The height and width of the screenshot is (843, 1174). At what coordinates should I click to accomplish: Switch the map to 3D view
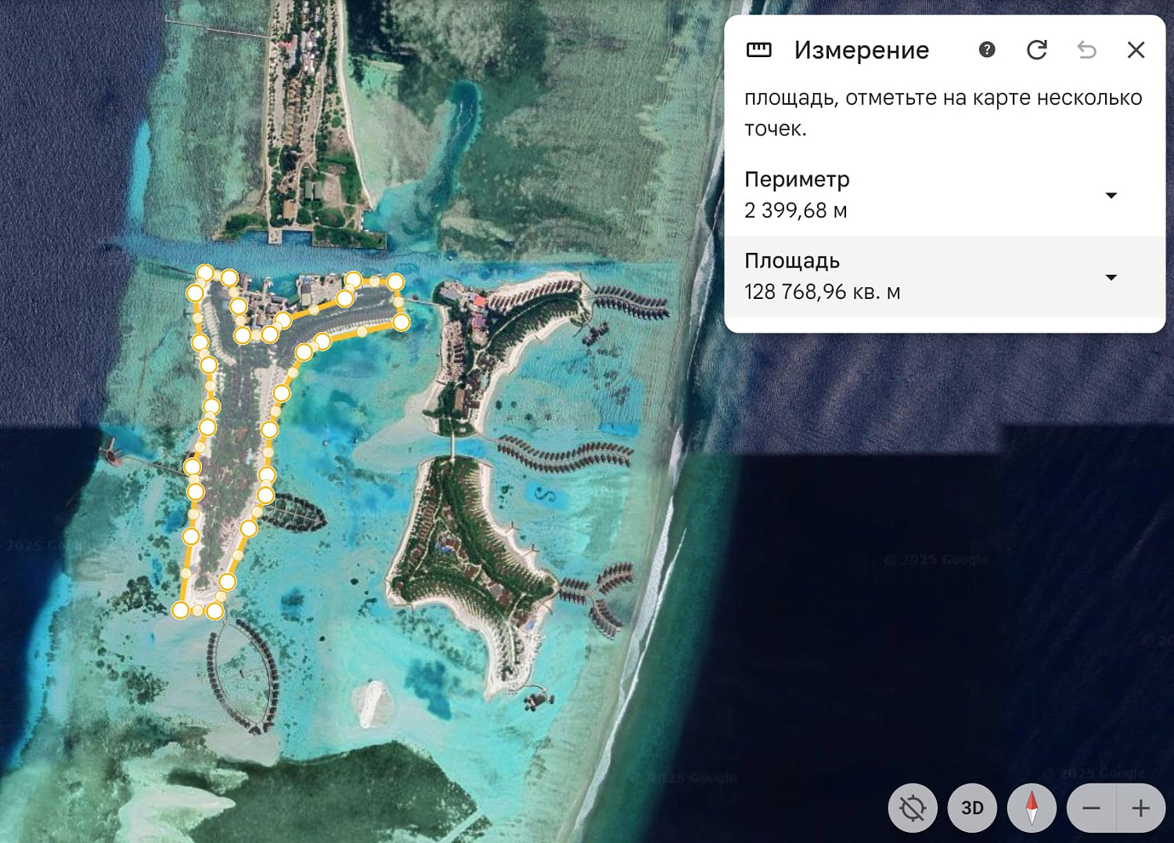[972, 808]
